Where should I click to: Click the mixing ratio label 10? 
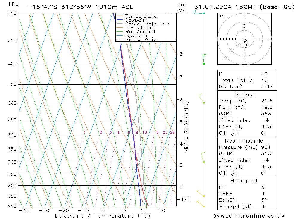coord(144,132)
